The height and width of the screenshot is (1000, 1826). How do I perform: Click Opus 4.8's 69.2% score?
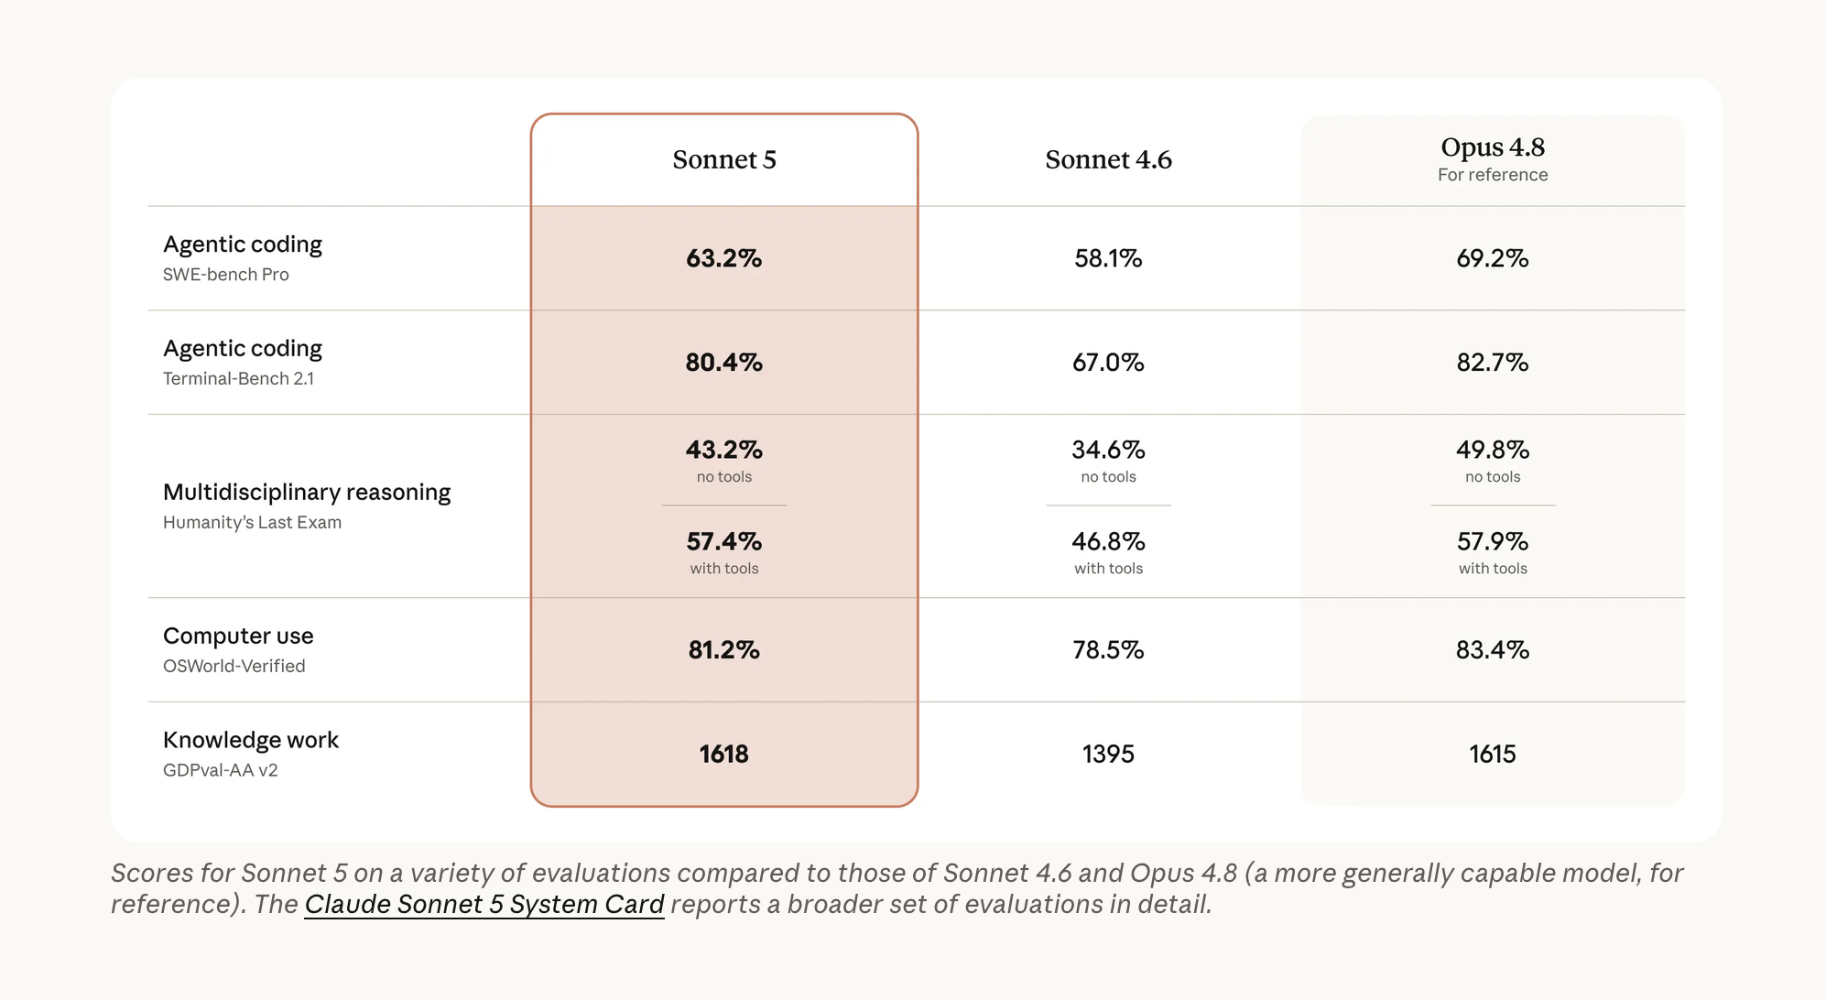(1493, 258)
